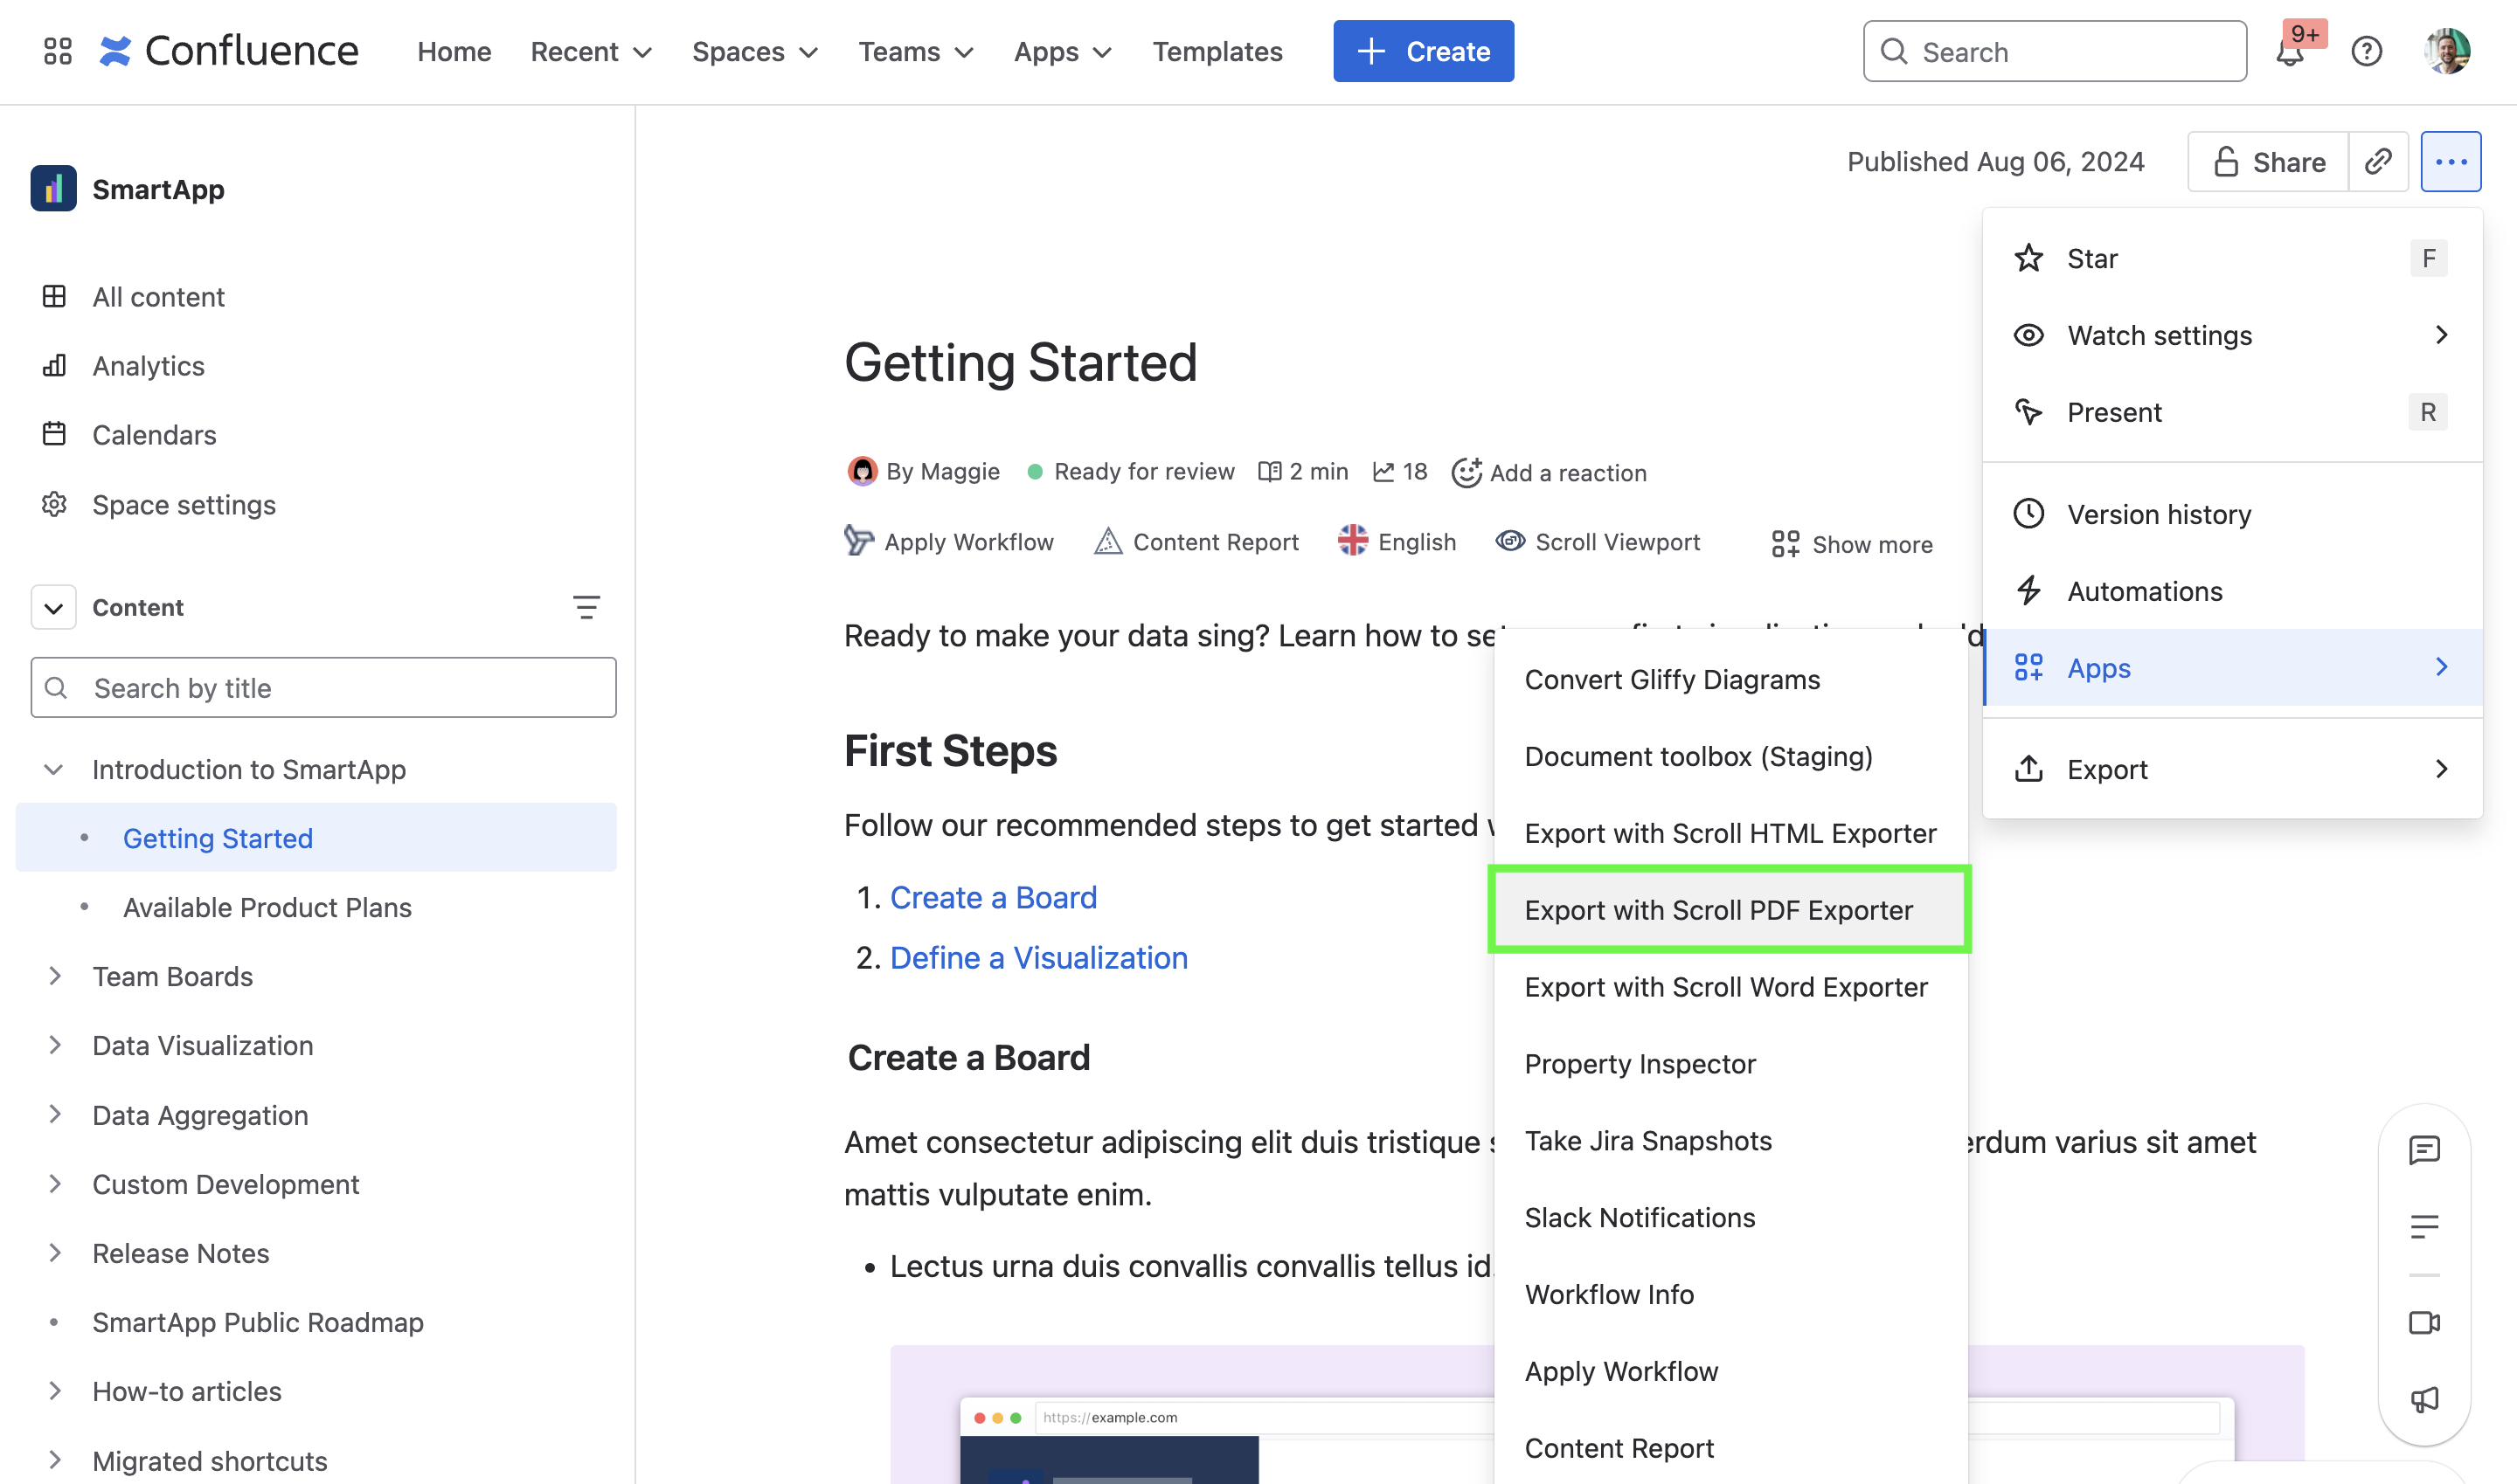Open the content tree filter icon
Viewport: 2517px width, 1484px height.
pyautogui.click(x=586, y=607)
